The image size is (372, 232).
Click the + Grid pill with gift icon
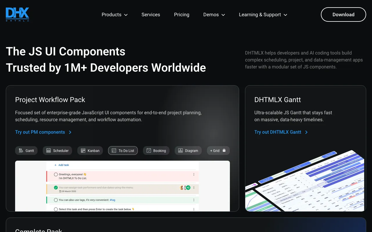(218, 151)
